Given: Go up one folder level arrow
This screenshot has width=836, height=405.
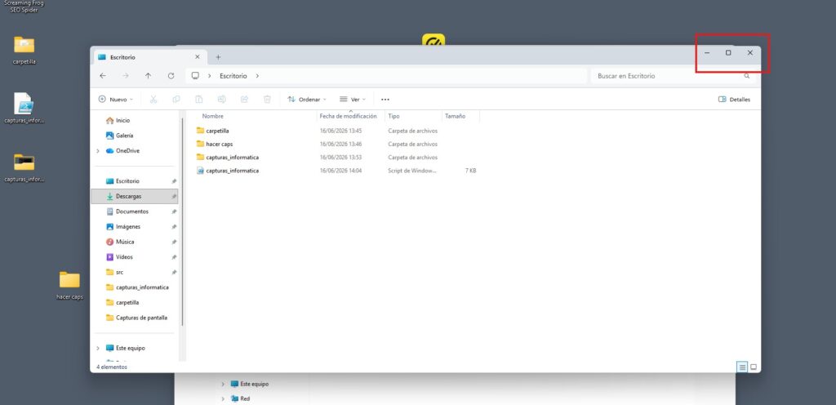Looking at the screenshot, I should pos(149,76).
